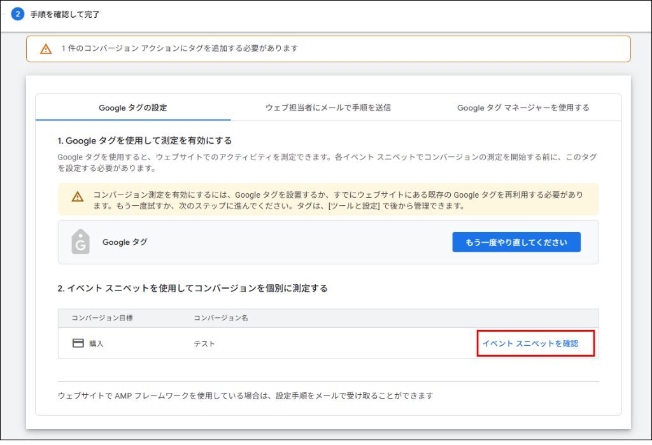Click the step 2 number badge
The height and width of the screenshot is (445, 652).
(17, 14)
